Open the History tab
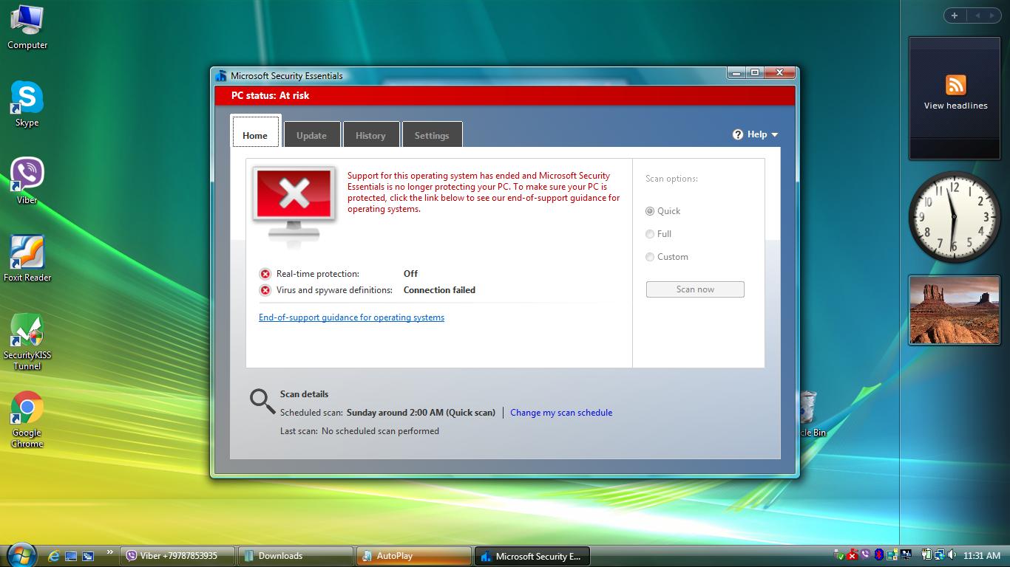Image resolution: width=1010 pixels, height=567 pixels. [370, 135]
